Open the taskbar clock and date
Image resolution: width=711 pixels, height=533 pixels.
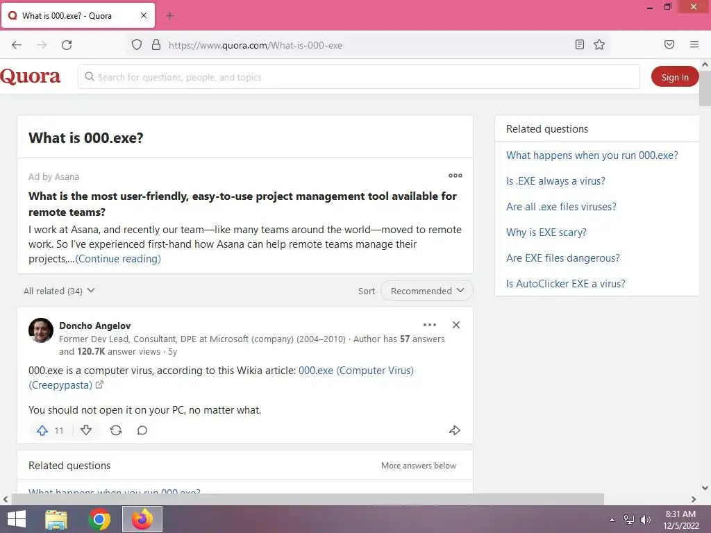pyautogui.click(x=680, y=520)
